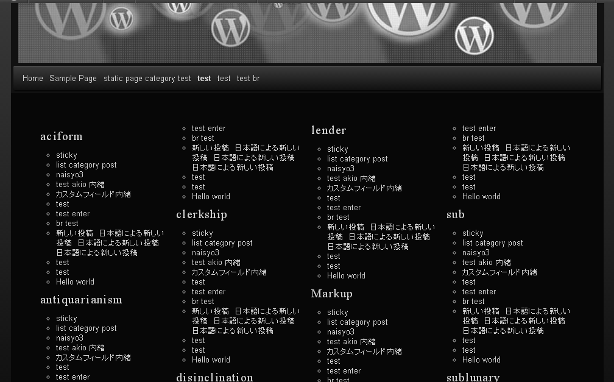Click the sublunary category heading

(473, 377)
